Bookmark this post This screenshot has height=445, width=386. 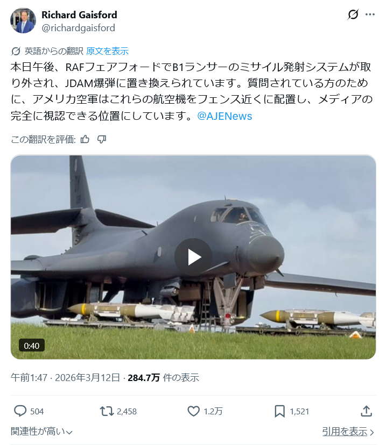tap(280, 411)
